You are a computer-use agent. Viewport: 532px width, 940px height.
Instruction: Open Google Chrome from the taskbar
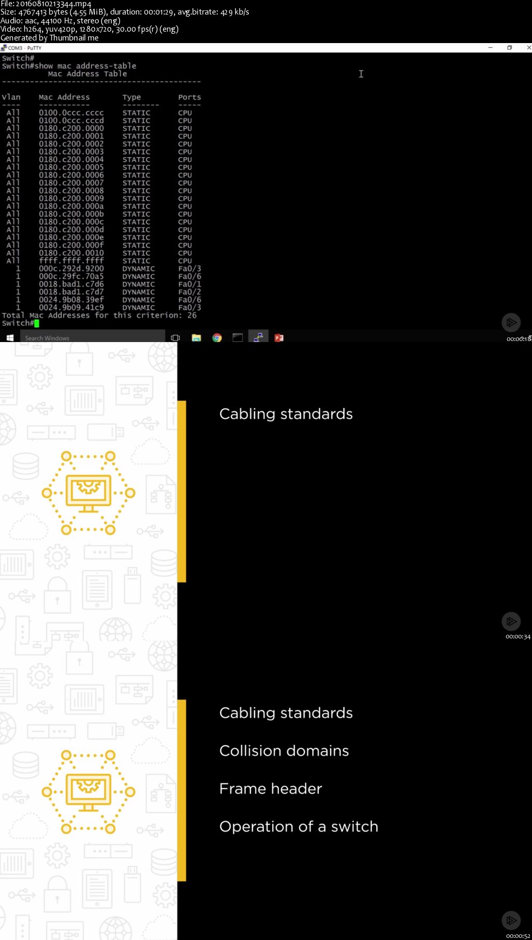tap(217, 338)
